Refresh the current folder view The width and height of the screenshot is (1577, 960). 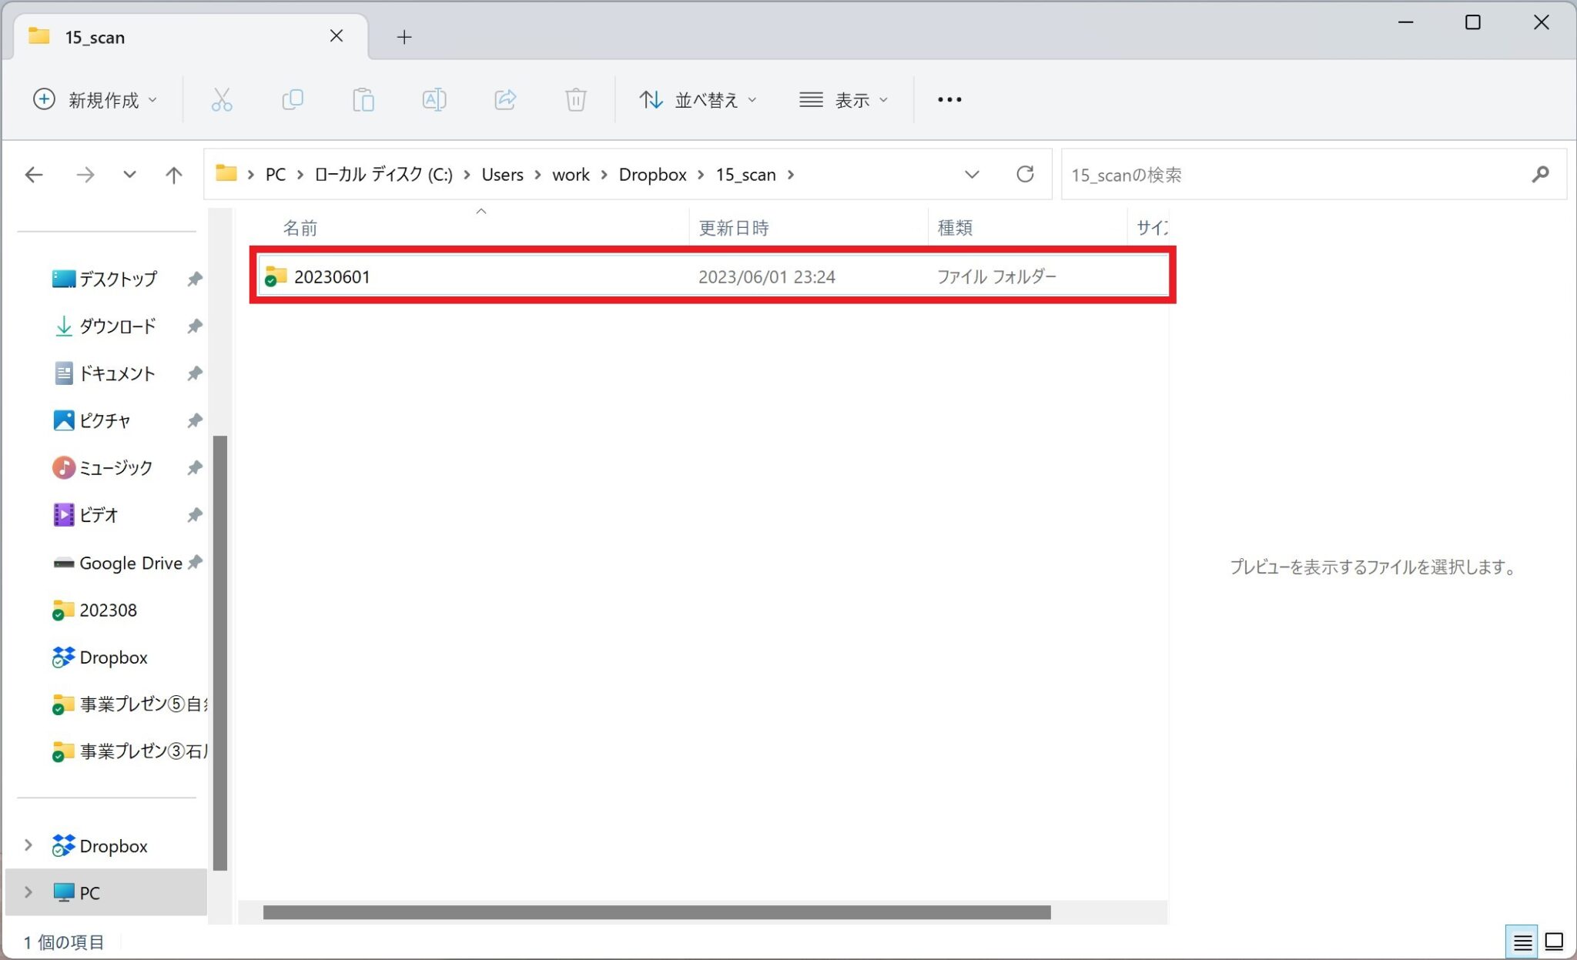(x=1025, y=174)
